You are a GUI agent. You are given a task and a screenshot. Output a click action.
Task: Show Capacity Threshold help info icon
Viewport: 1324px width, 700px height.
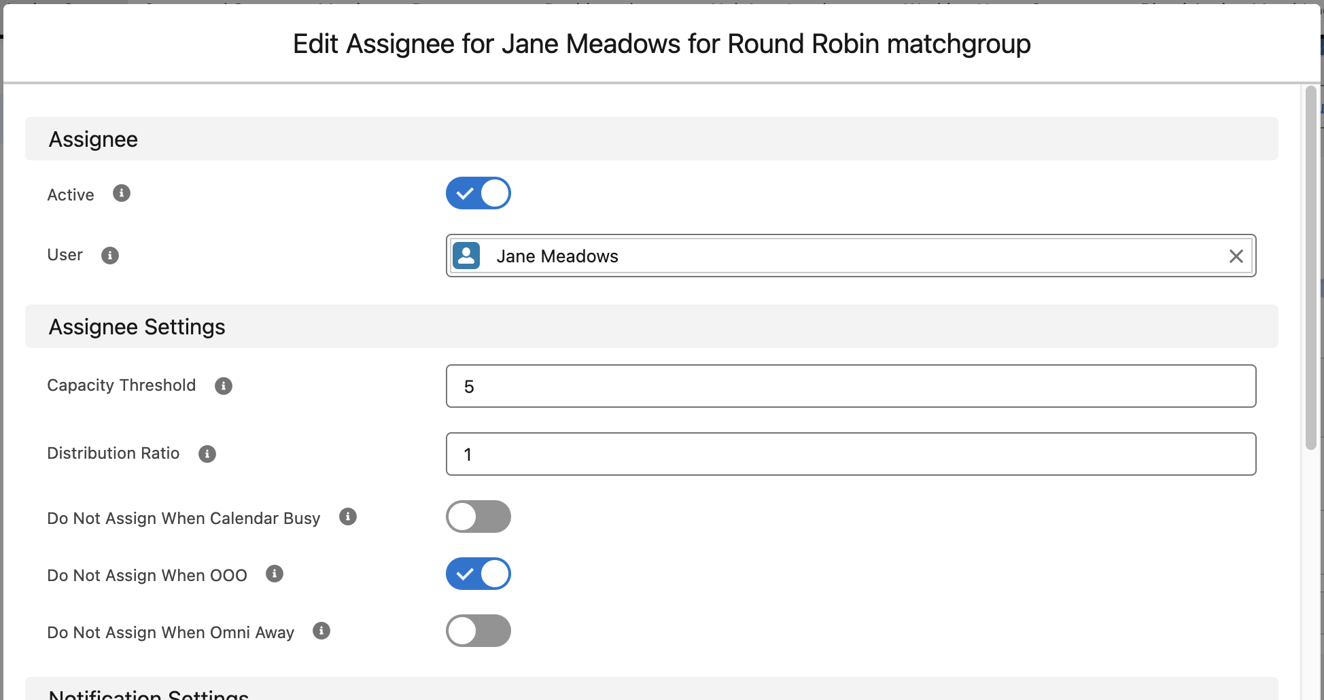[x=224, y=386]
